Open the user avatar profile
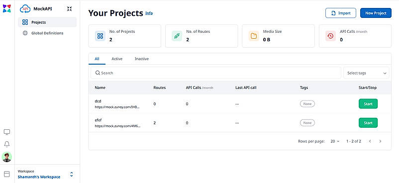This screenshot has height=183, width=399. pos(7,157)
